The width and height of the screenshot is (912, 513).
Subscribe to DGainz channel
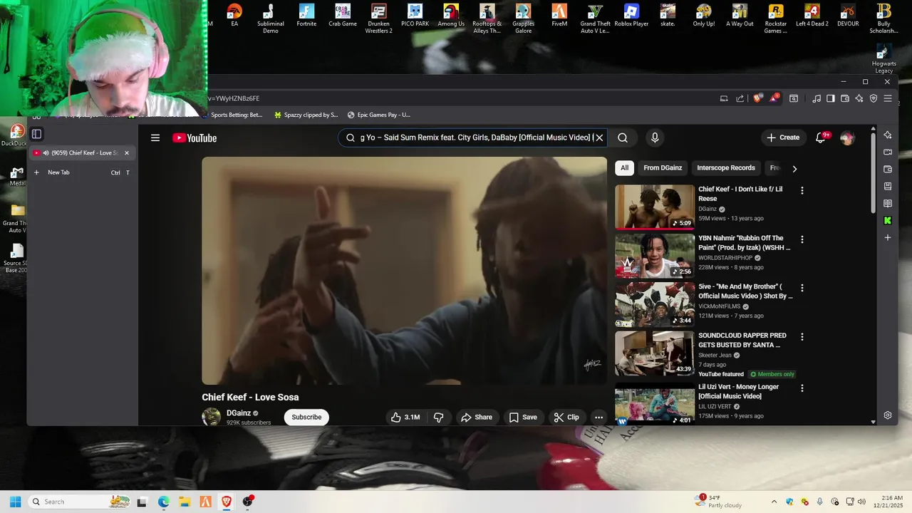click(306, 417)
